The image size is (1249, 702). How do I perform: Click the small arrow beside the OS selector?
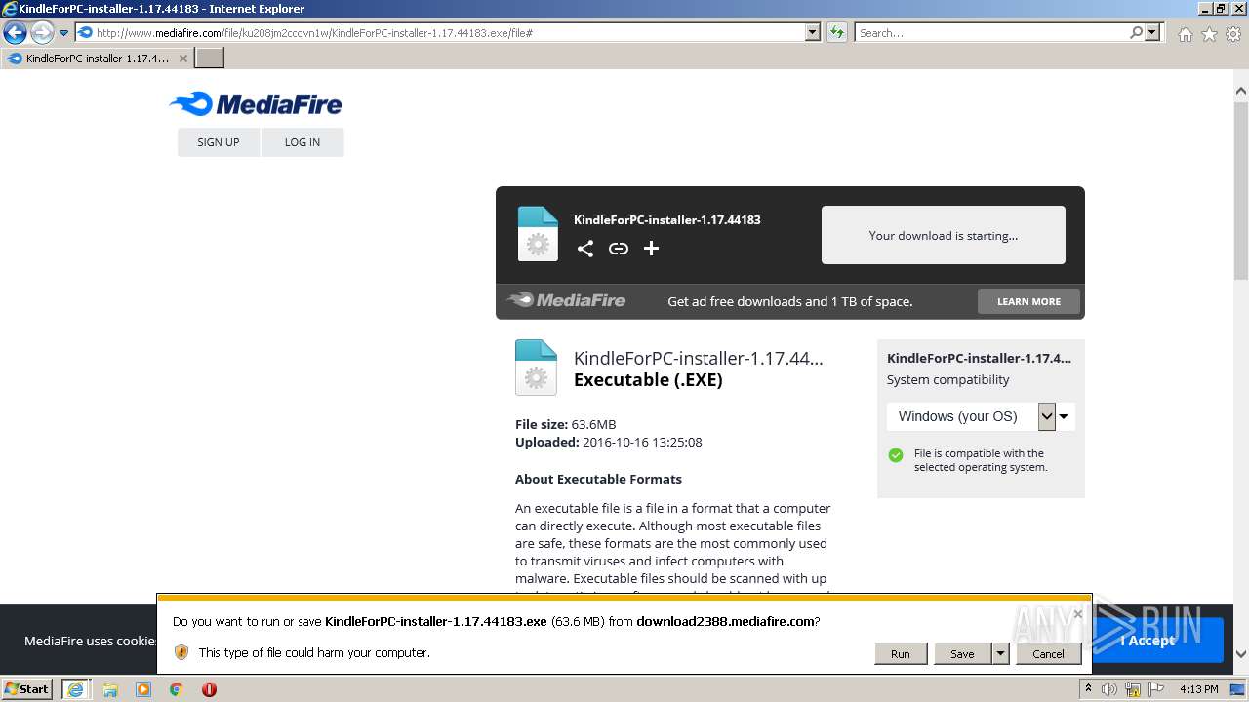[x=1064, y=417]
